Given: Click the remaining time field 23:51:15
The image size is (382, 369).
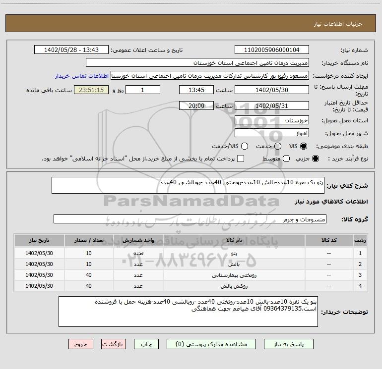Looking at the screenshot, I should [91, 90].
